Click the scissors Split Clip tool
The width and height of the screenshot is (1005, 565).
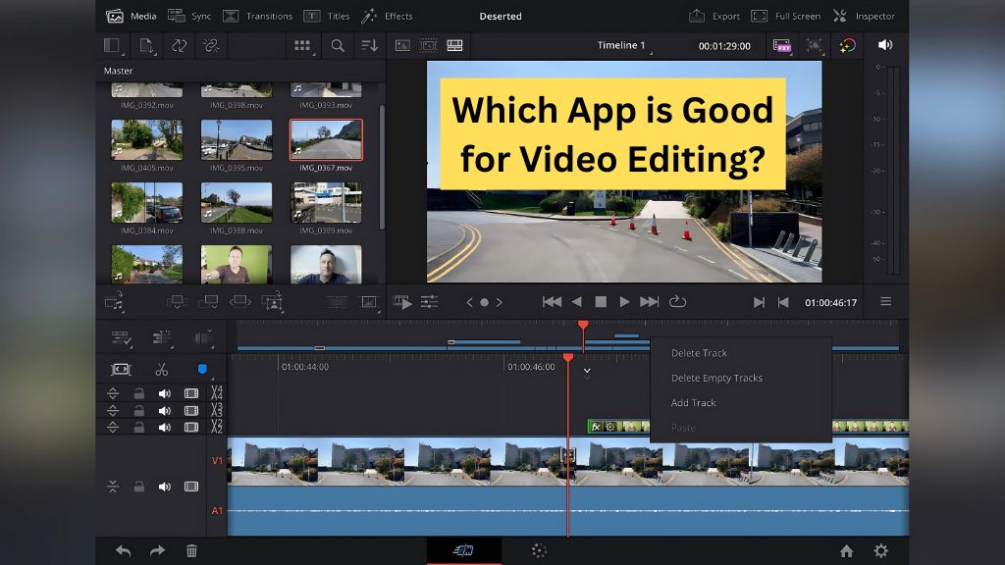162,369
